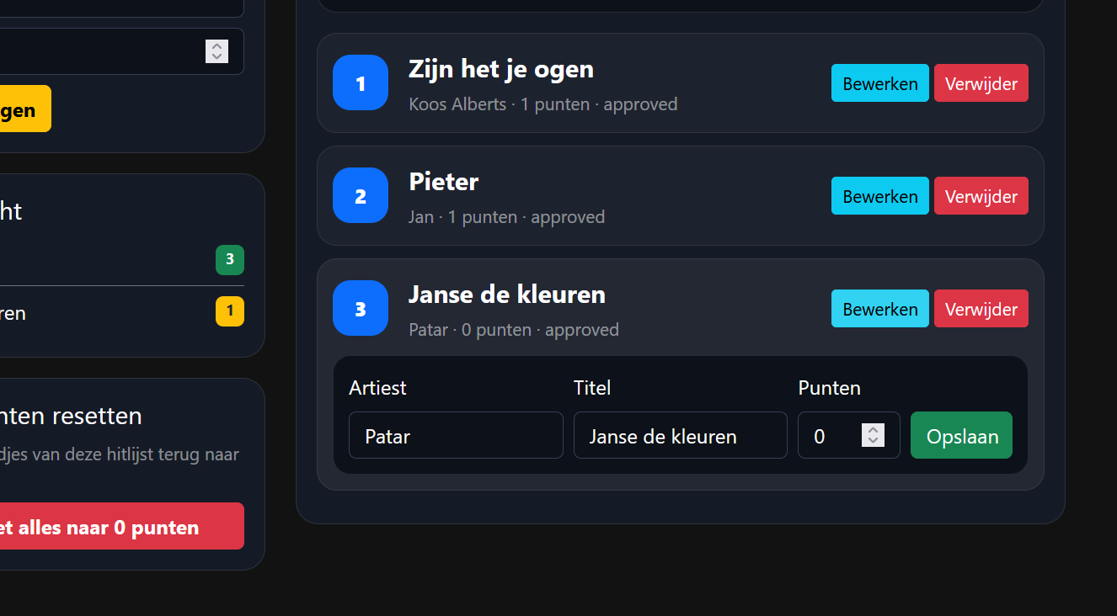Collapse the editor via Janse de kleuren Bewerken

point(880,309)
